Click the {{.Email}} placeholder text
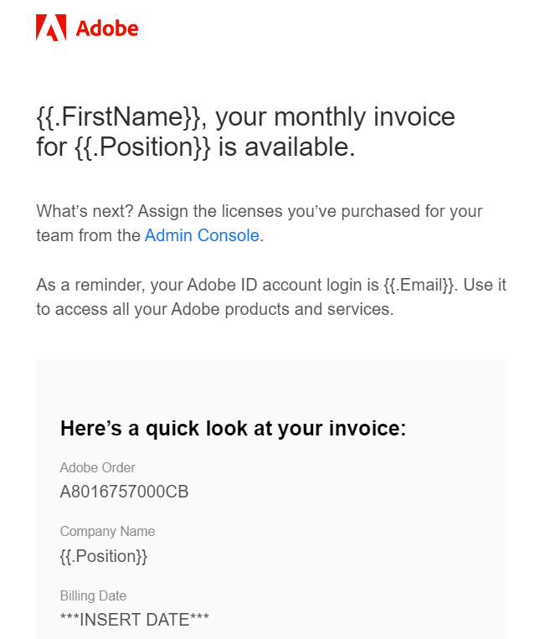This screenshot has height=639, width=545. coord(419,285)
